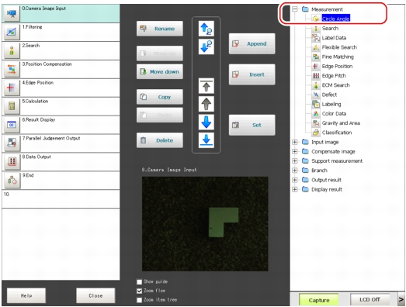Click the Rename button

160,29
